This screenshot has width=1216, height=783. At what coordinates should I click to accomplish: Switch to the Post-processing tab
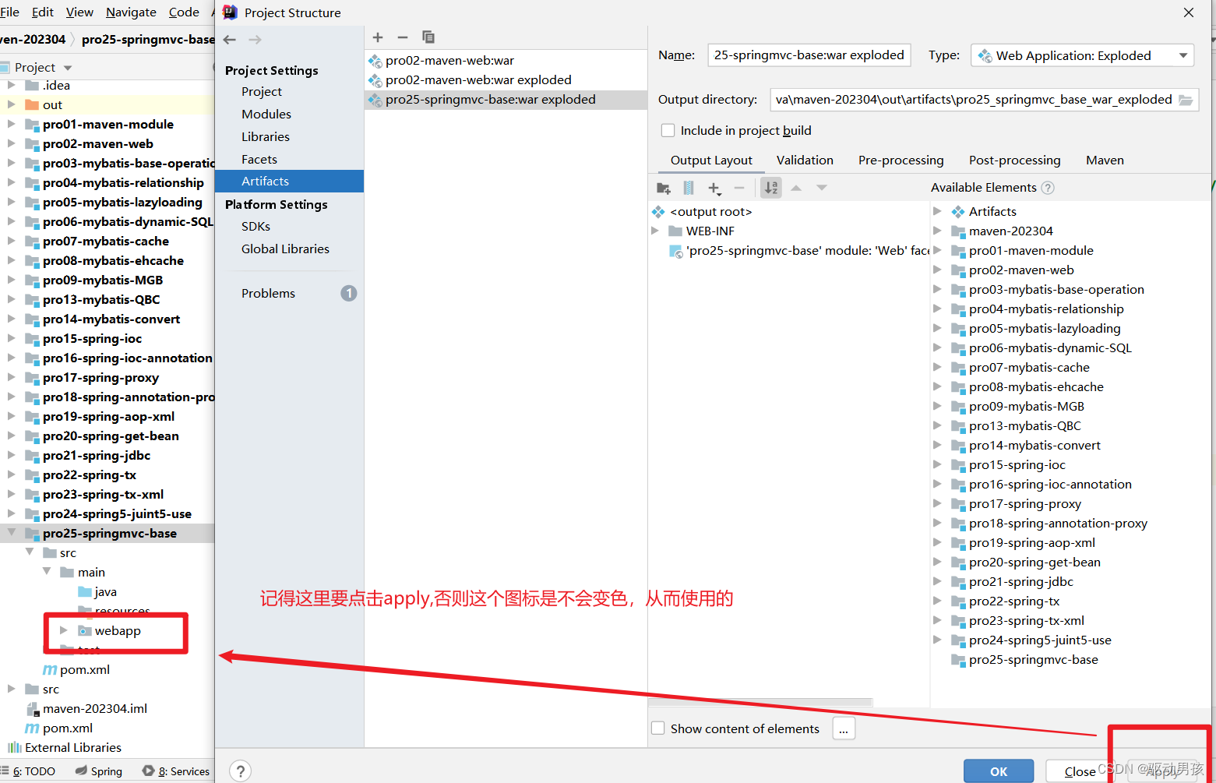[x=1014, y=160]
